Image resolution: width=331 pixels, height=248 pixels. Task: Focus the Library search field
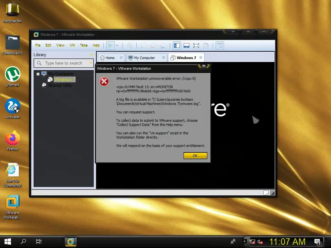coord(64,63)
